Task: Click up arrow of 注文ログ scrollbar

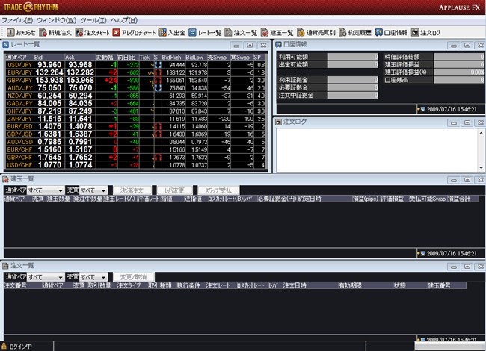Action: (481, 133)
